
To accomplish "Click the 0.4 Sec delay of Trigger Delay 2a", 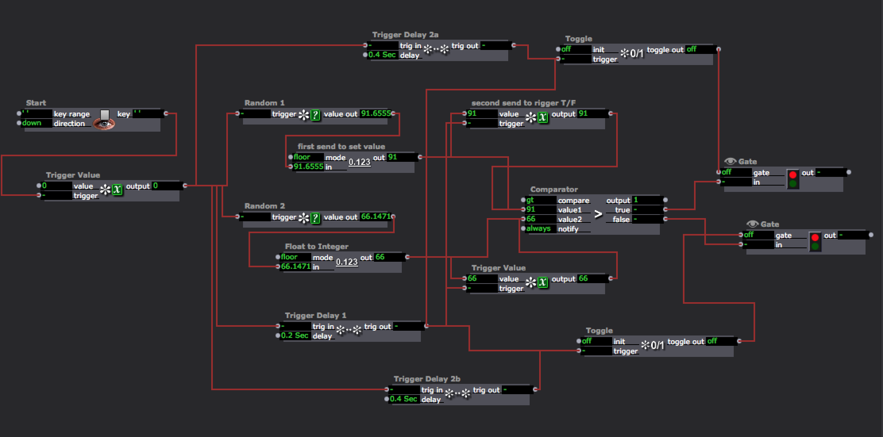I will coord(383,55).
